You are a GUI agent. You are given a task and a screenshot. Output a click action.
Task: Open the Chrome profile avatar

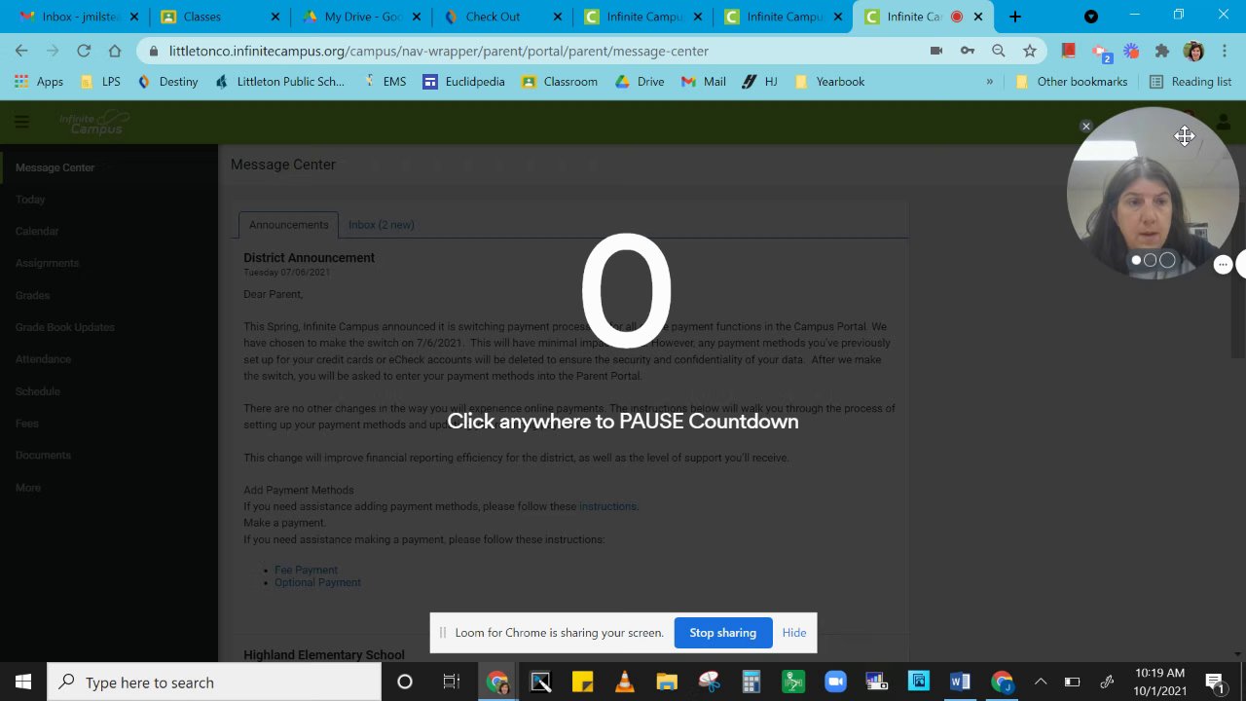coord(1193,51)
